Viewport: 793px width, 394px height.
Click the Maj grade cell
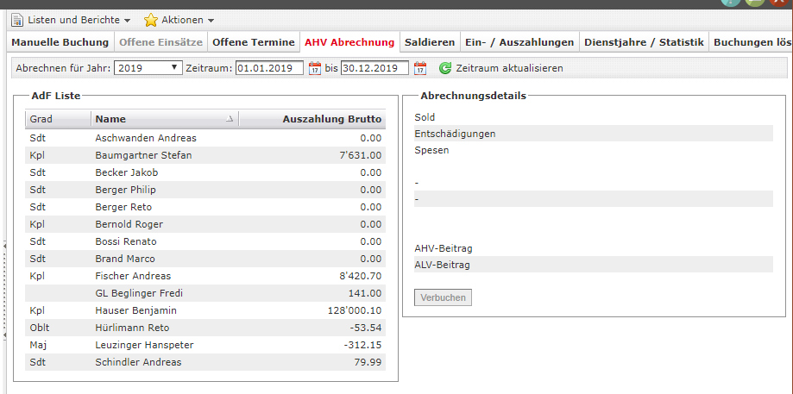point(37,345)
